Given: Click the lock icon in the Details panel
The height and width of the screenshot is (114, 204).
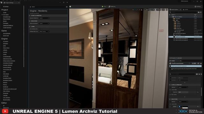Looking at the screenshot, I should click(201, 63).
